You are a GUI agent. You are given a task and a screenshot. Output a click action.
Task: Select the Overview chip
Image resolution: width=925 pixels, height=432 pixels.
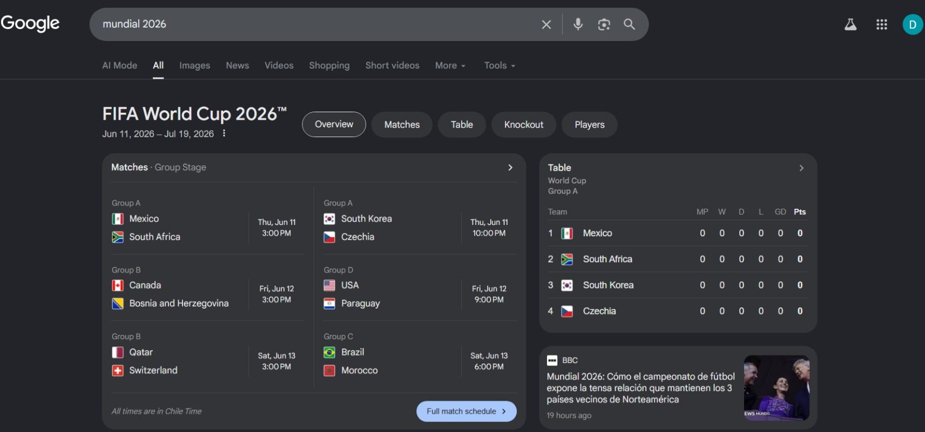click(334, 124)
